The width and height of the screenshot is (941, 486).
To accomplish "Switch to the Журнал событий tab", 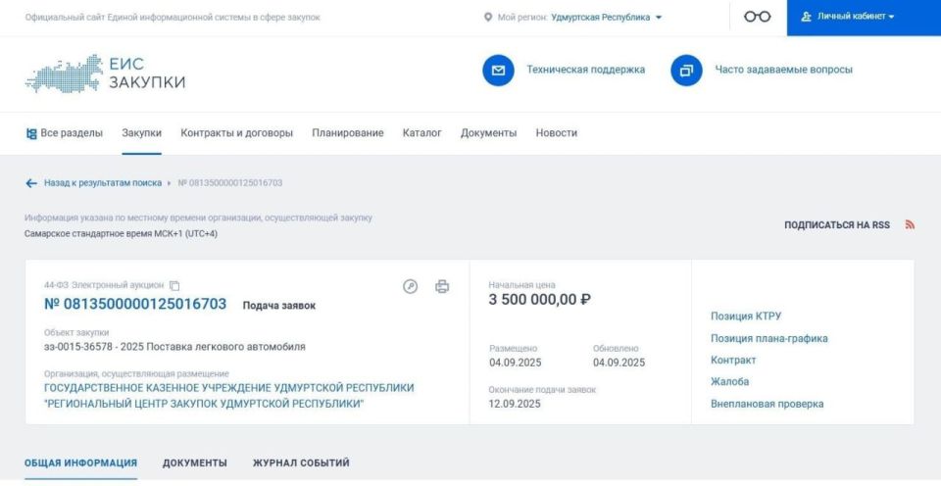I will tap(301, 462).
